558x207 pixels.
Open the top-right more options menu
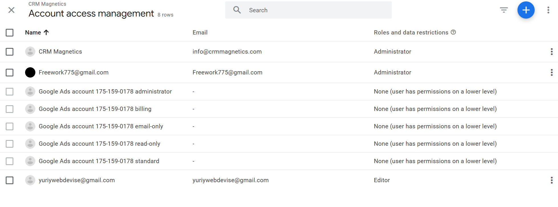tap(548, 10)
